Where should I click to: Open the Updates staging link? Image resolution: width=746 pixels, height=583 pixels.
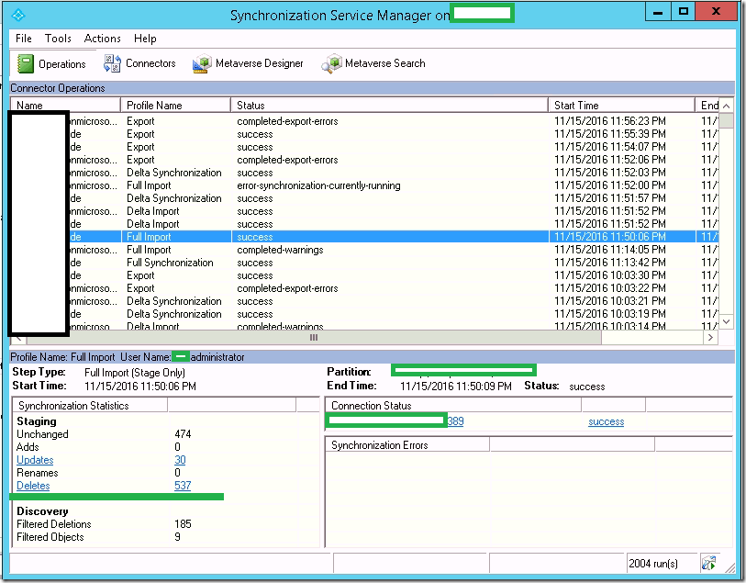pos(35,460)
